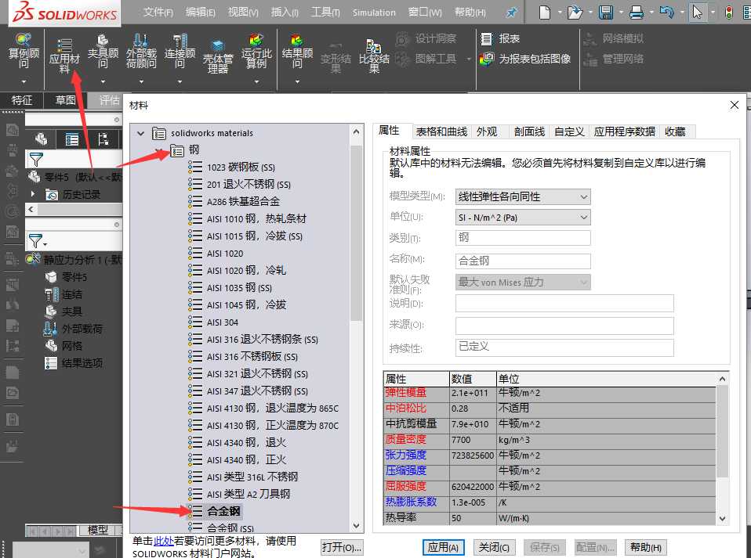
Task: Switch to the 收藏 favorites tab
Action: point(675,131)
